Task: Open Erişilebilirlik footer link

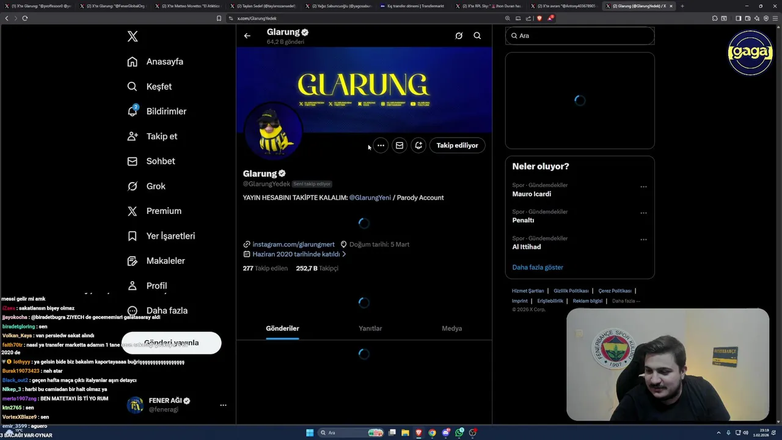Action: pos(550,301)
